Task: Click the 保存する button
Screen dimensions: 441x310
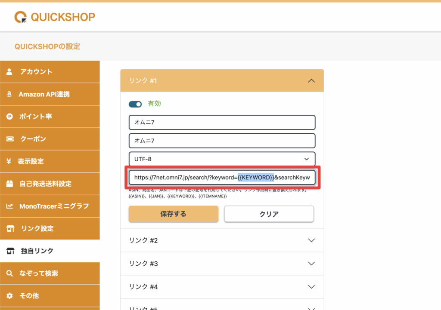Action: click(174, 214)
